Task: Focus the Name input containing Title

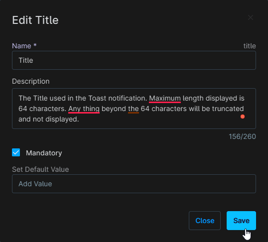Action: click(x=134, y=60)
